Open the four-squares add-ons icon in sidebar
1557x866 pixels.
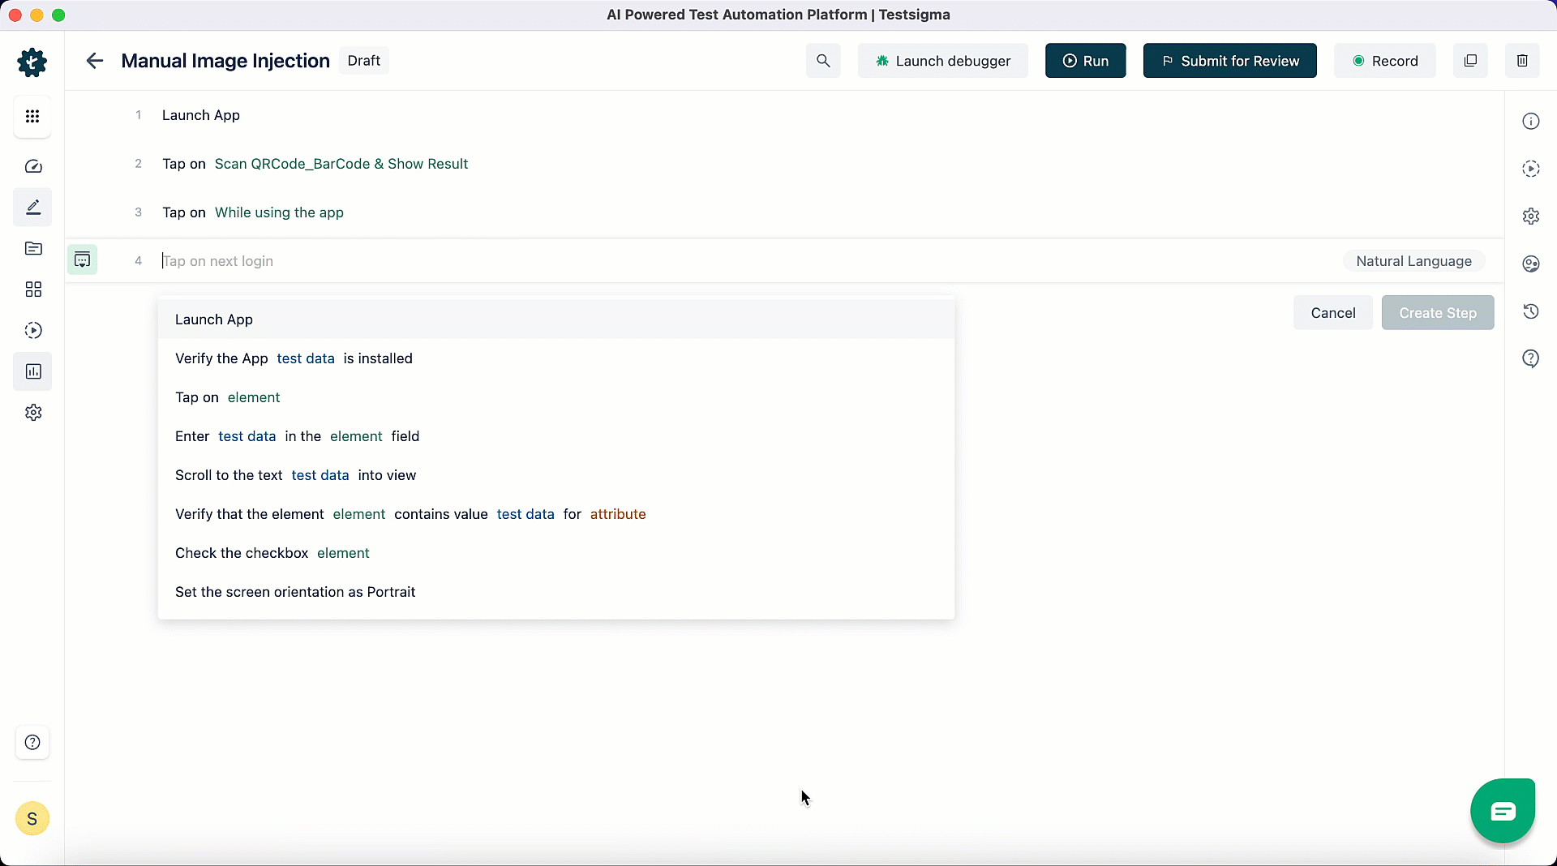coord(32,289)
